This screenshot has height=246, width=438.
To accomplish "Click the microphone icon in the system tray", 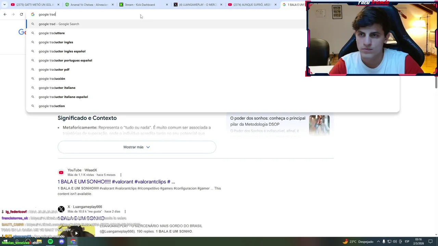I will [x=384, y=242].
